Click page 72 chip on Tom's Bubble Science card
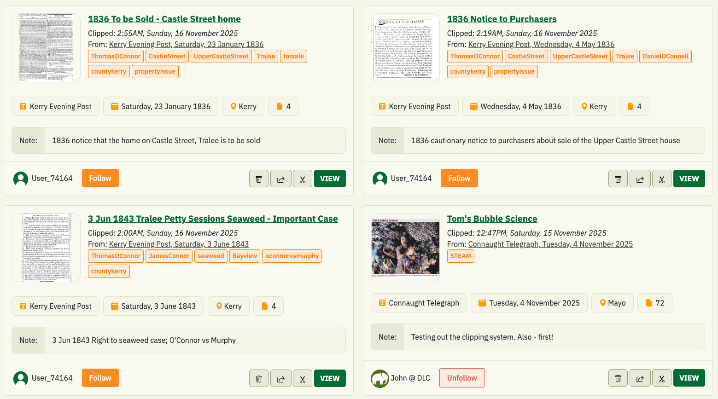The height and width of the screenshot is (399, 718). [655, 303]
